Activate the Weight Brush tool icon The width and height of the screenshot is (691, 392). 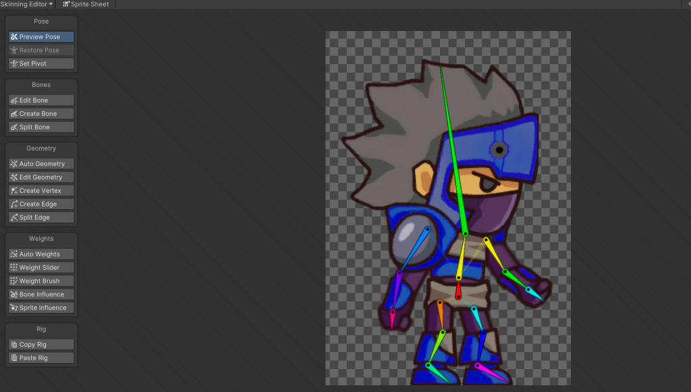click(x=14, y=281)
